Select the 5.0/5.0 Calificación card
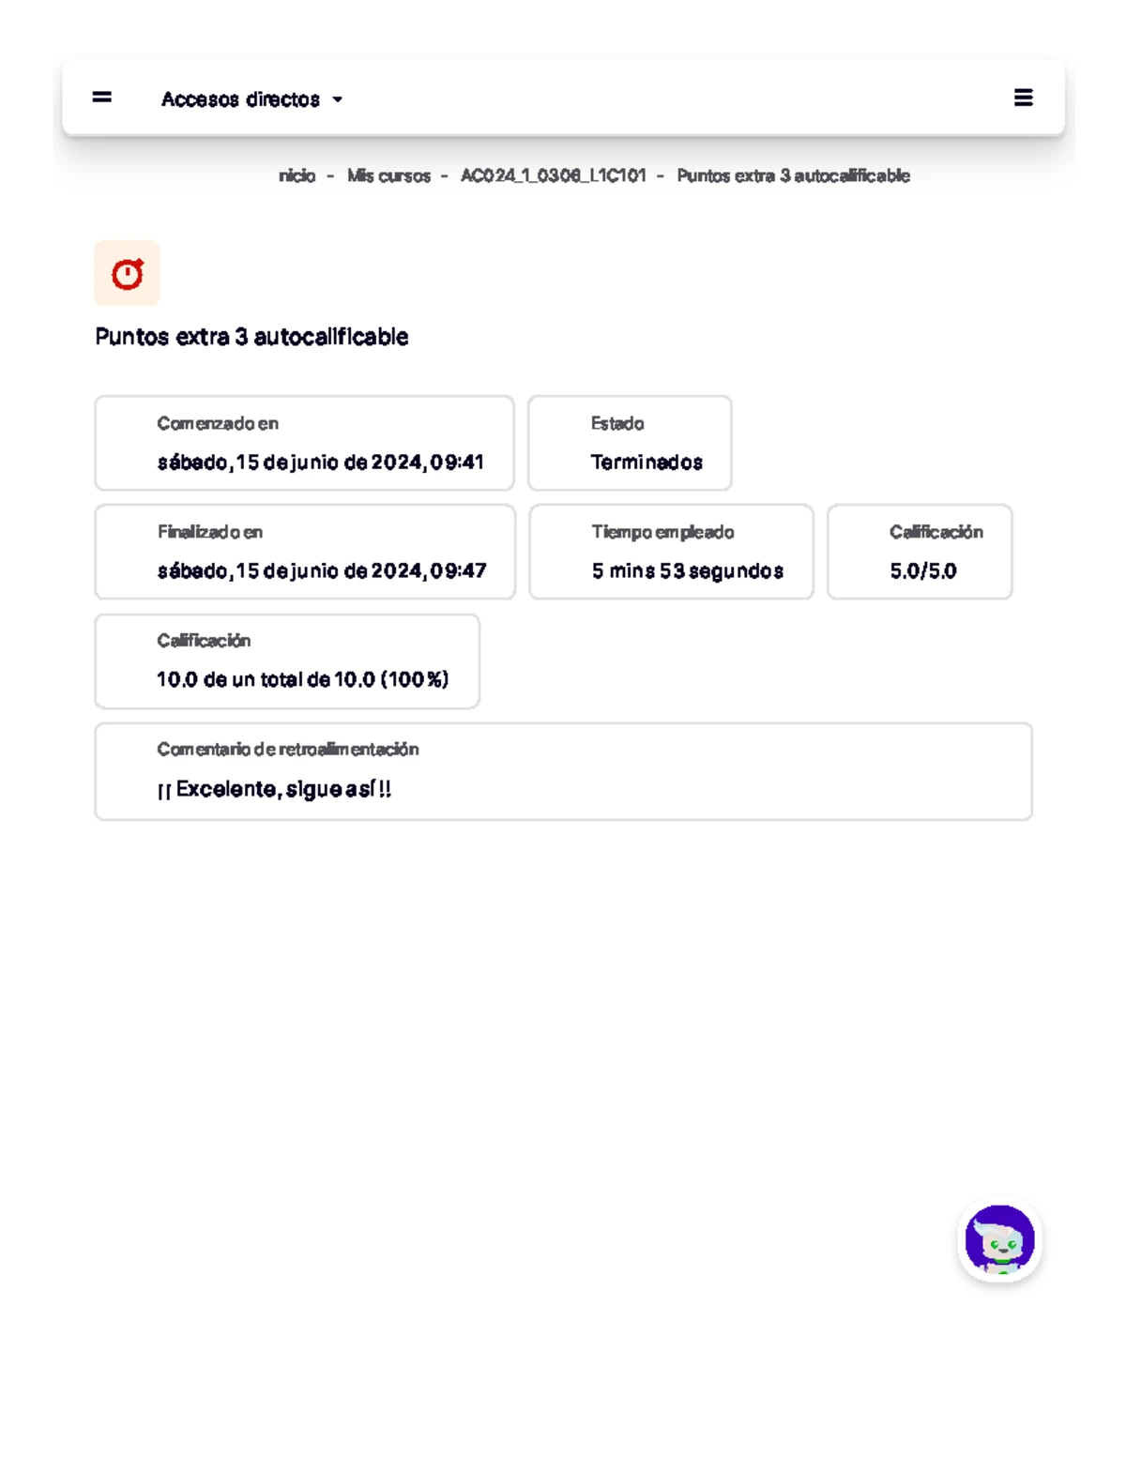This screenshot has width=1126, height=1457. 920,552
